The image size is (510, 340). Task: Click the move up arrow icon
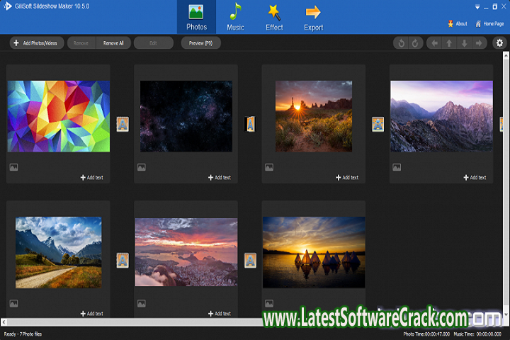tap(448, 43)
